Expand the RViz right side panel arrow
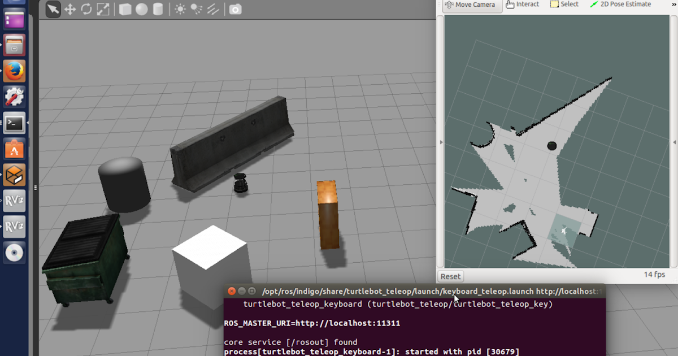Viewport: 678px width, 356px height. 675,142
